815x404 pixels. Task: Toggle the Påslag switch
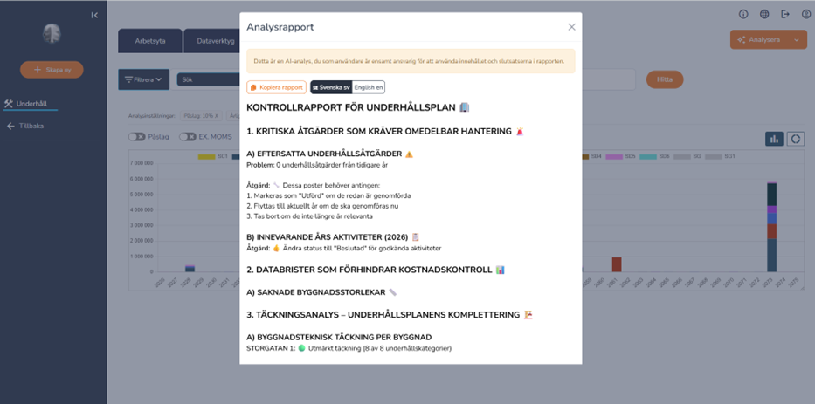click(x=136, y=137)
